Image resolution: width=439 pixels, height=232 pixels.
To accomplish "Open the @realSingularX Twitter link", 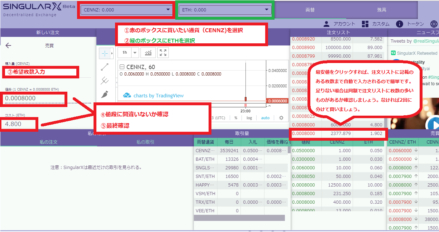I will click(425, 41).
